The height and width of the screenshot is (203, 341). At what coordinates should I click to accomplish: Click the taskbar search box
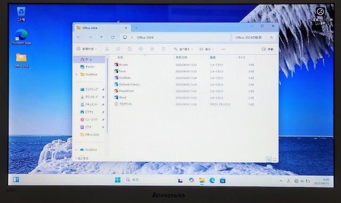point(150,180)
